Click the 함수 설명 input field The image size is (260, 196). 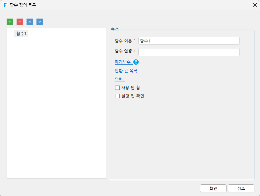[x=189, y=52]
